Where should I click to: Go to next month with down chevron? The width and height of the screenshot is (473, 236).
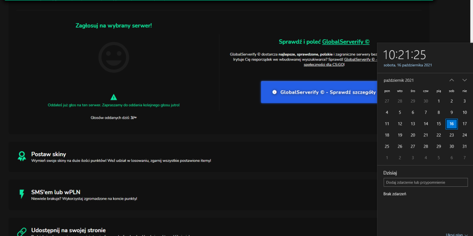click(464, 80)
